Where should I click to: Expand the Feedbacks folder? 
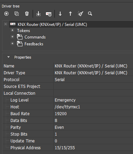(12, 44)
